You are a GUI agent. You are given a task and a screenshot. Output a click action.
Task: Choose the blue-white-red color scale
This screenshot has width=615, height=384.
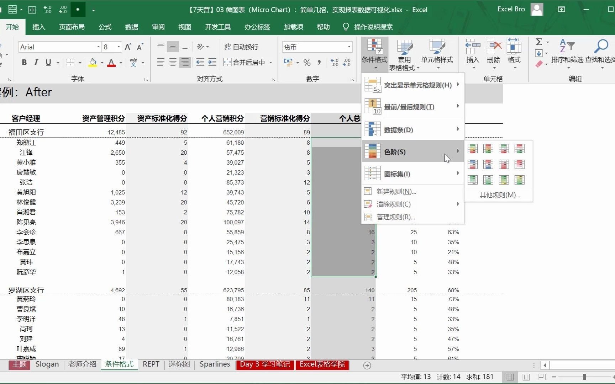pos(473,164)
